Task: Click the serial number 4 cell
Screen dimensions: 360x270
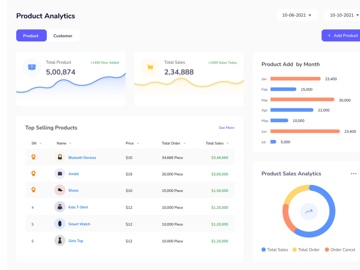Action: [33, 208]
